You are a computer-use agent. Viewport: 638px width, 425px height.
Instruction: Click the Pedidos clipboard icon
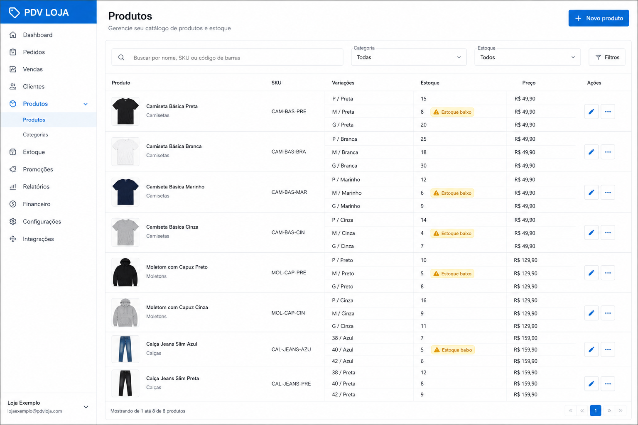pyautogui.click(x=13, y=52)
